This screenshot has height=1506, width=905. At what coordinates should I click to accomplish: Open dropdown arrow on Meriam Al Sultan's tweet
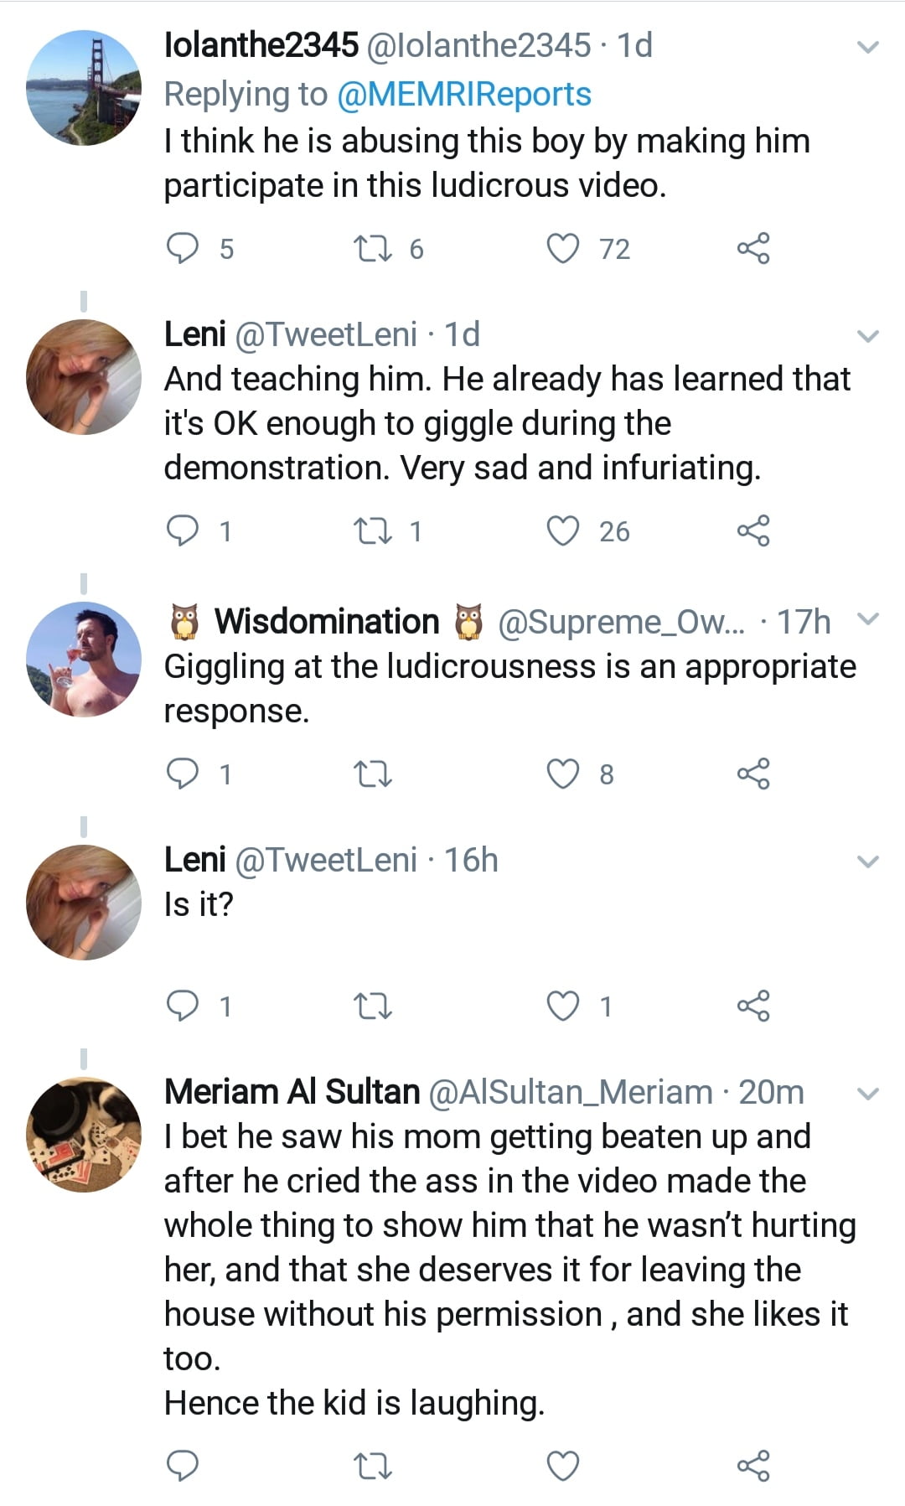click(x=869, y=1094)
